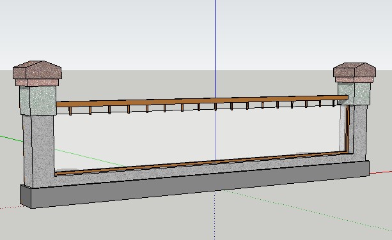
Task: Click the green granite block on left pillar
Action: 38,100
